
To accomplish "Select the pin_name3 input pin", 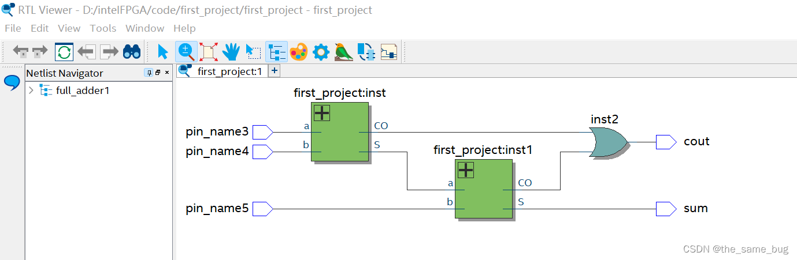I will click(x=263, y=132).
